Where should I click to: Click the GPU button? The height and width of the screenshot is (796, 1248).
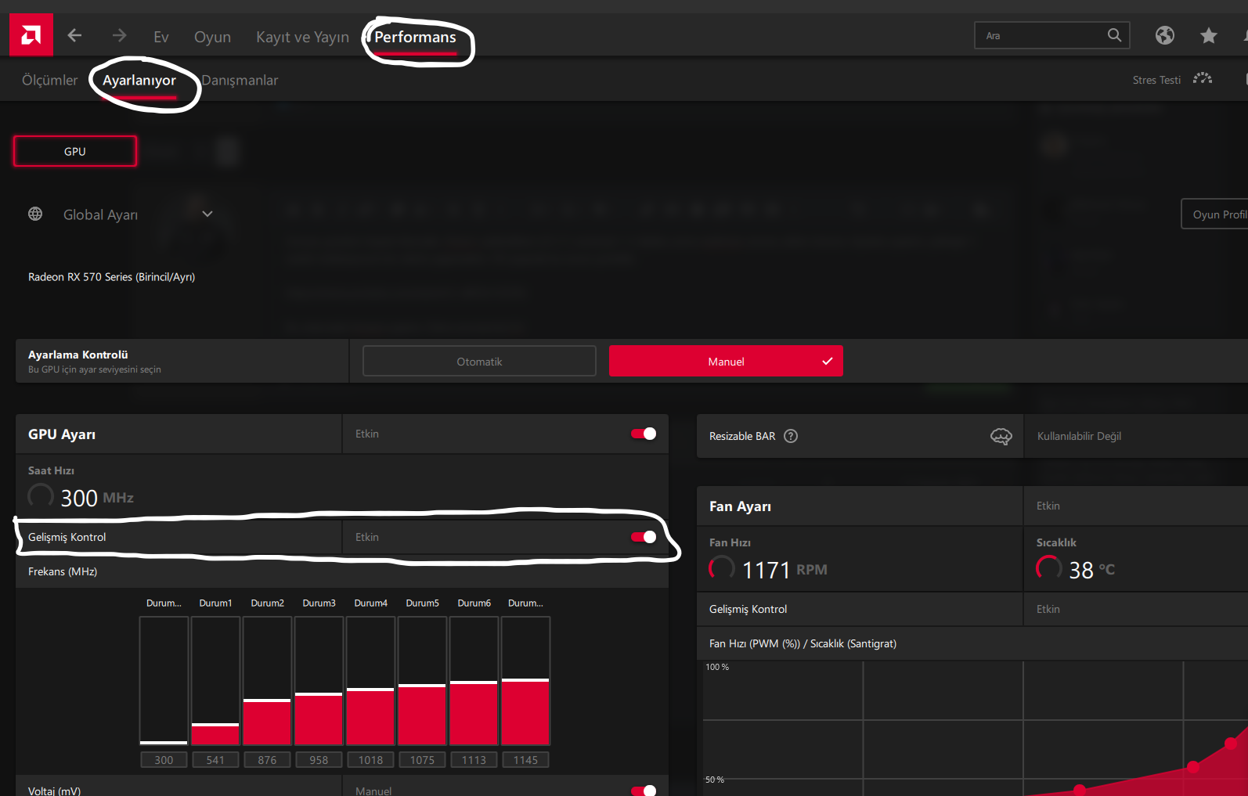[x=75, y=151]
